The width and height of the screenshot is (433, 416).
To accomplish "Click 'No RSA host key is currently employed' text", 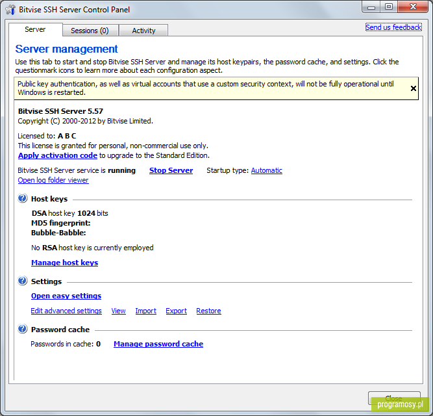I will [92, 248].
